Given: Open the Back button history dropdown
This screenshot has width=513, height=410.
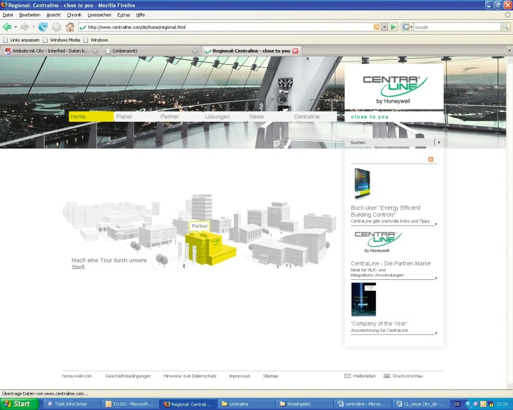Looking at the screenshot, I should [x=15, y=27].
